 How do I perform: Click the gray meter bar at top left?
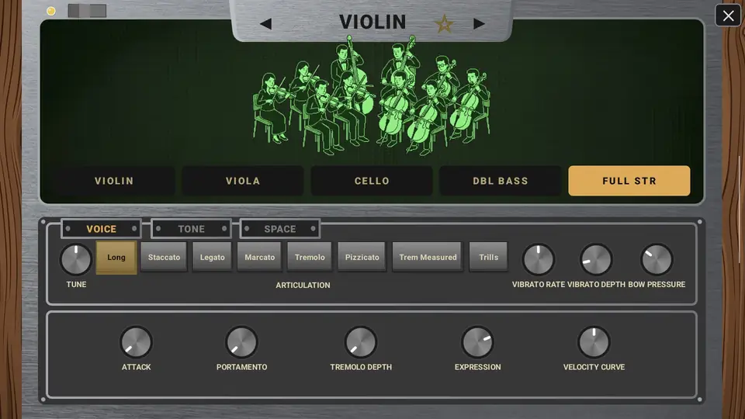pyautogui.click(x=87, y=10)
